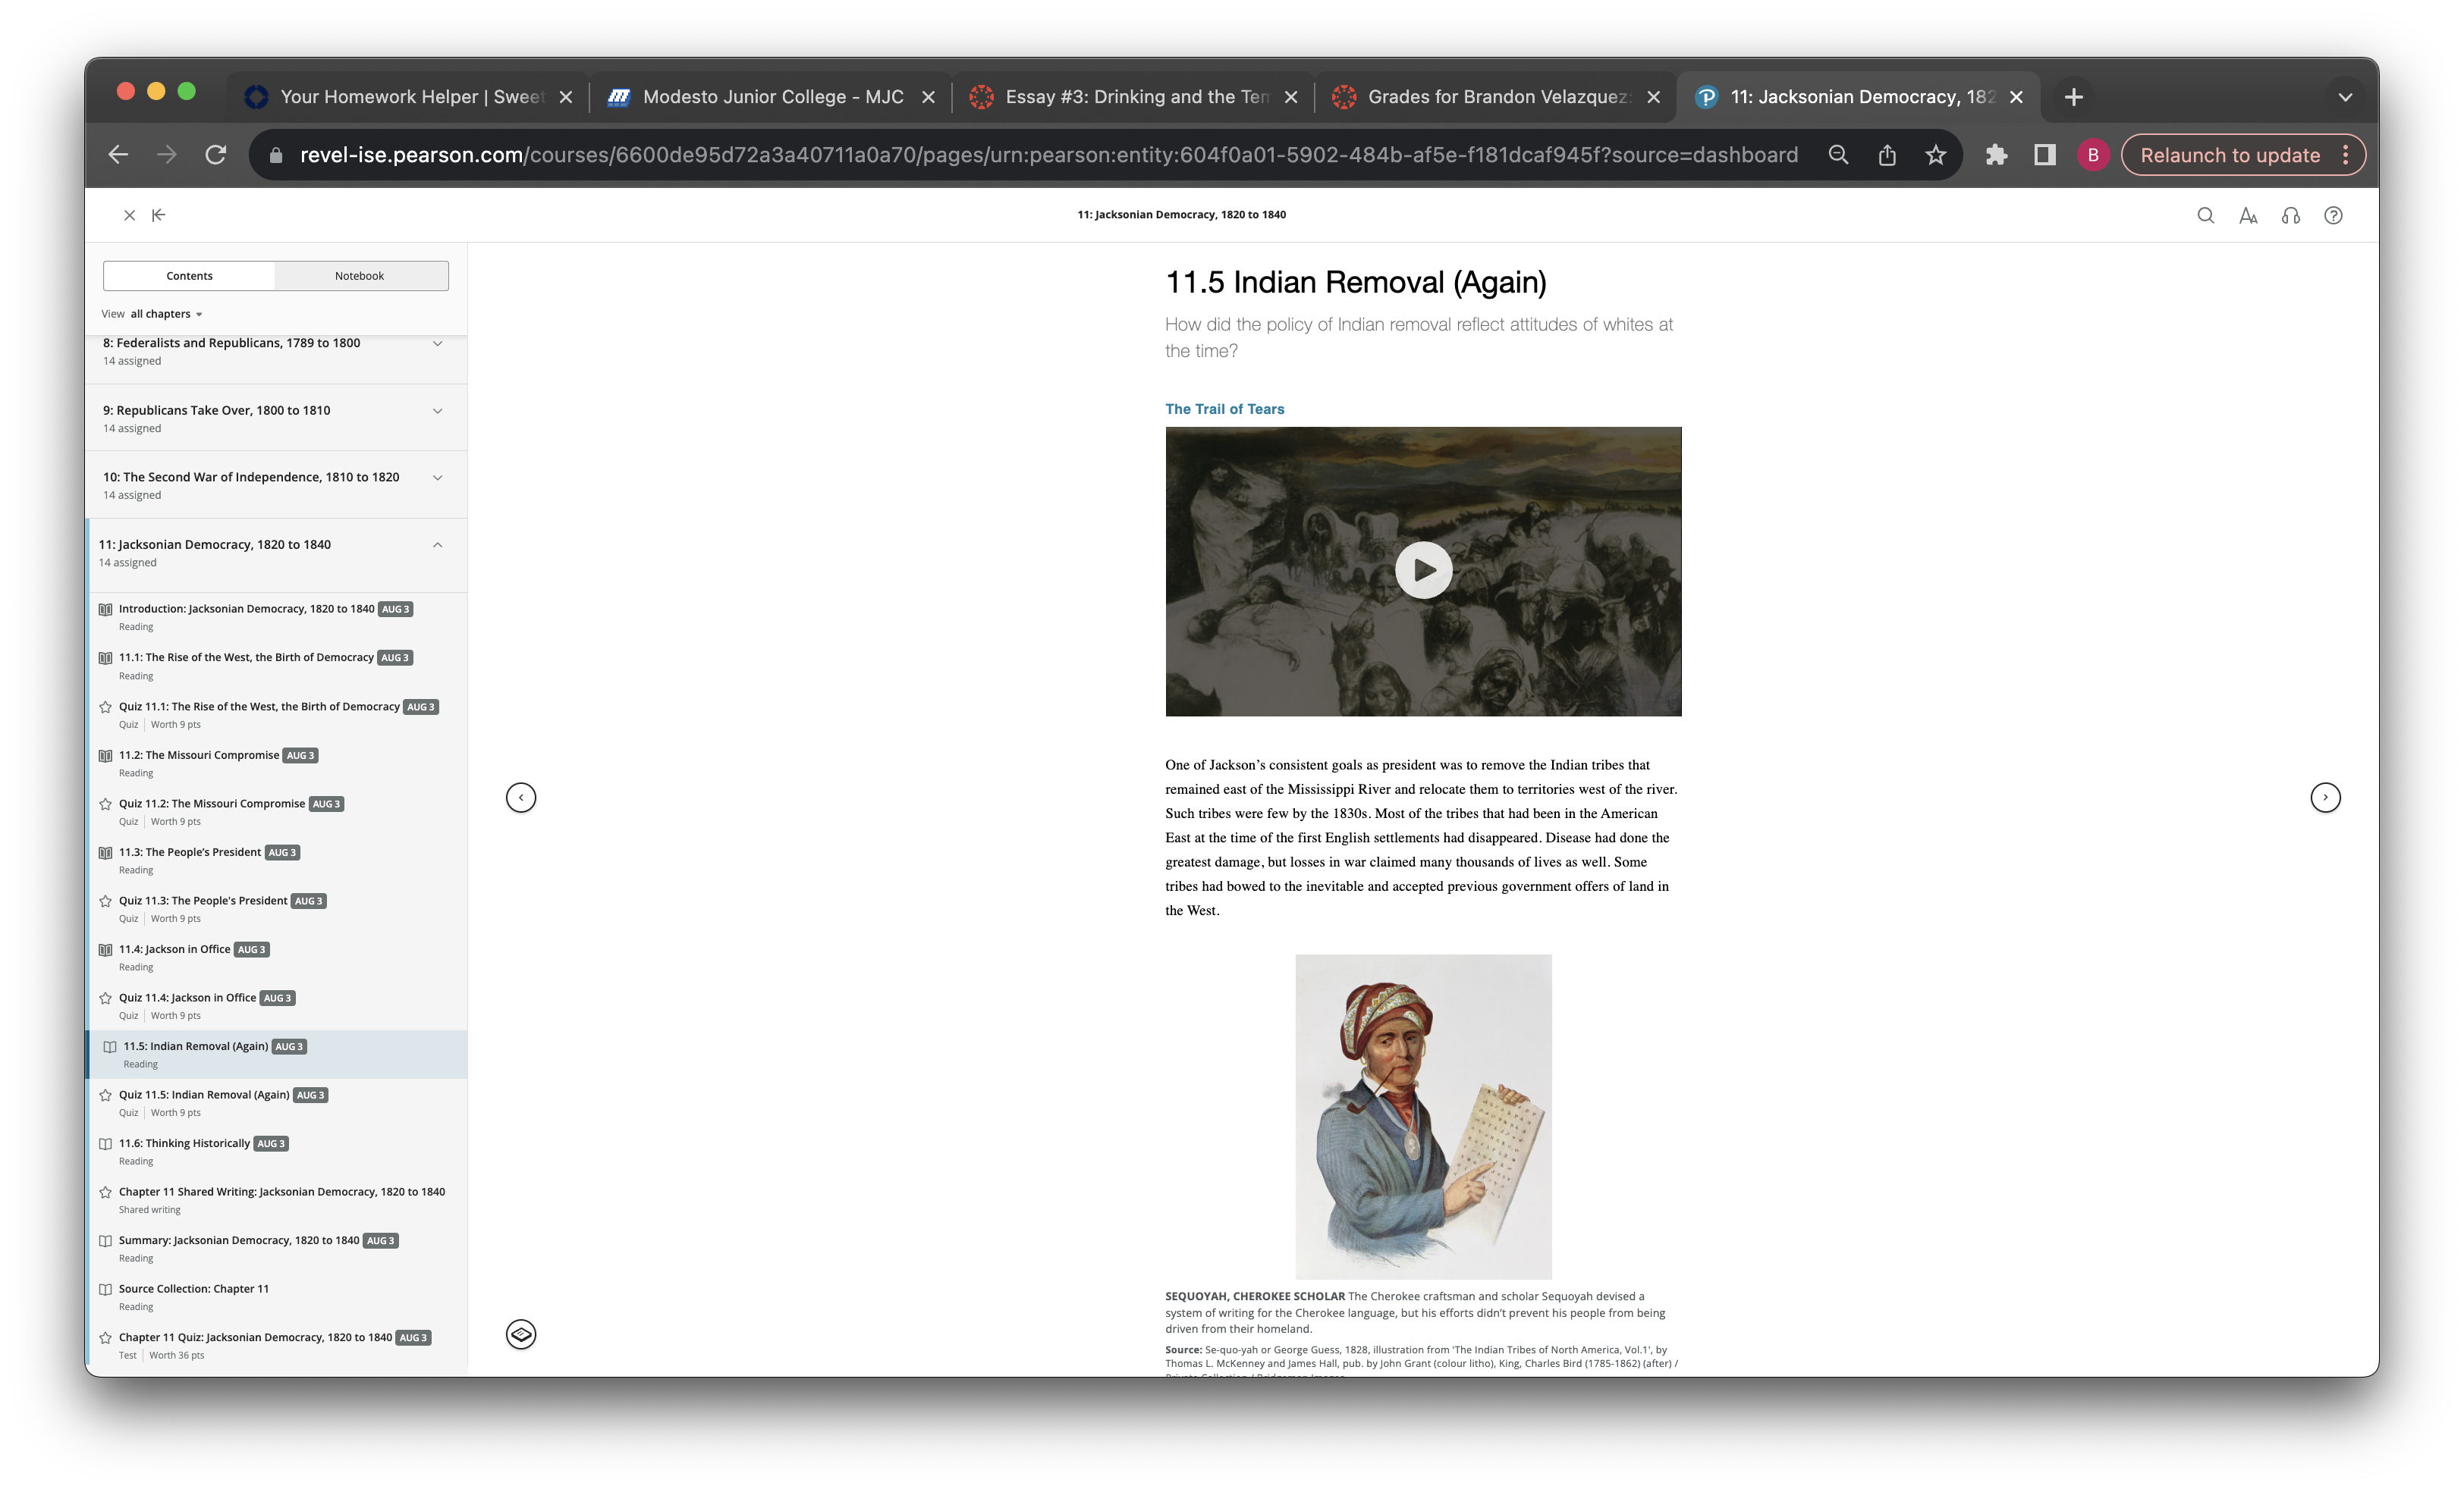Viewport: 2464px width, 1489px height.
Task: Click the book icon for Source Collection Chapter 11
Action: tap(105, 1289)
